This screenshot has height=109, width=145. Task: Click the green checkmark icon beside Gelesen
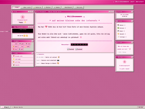pos(118,28)
